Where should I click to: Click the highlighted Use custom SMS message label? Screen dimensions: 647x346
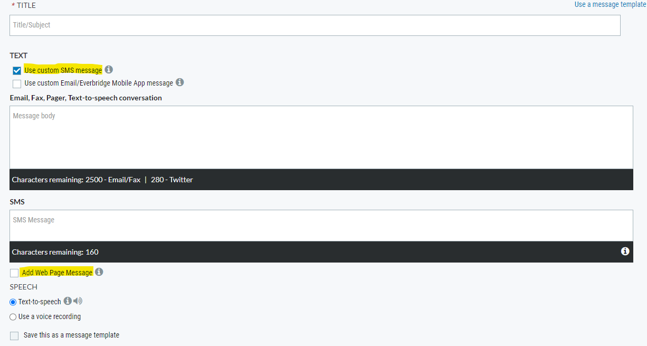pos(63,70)
